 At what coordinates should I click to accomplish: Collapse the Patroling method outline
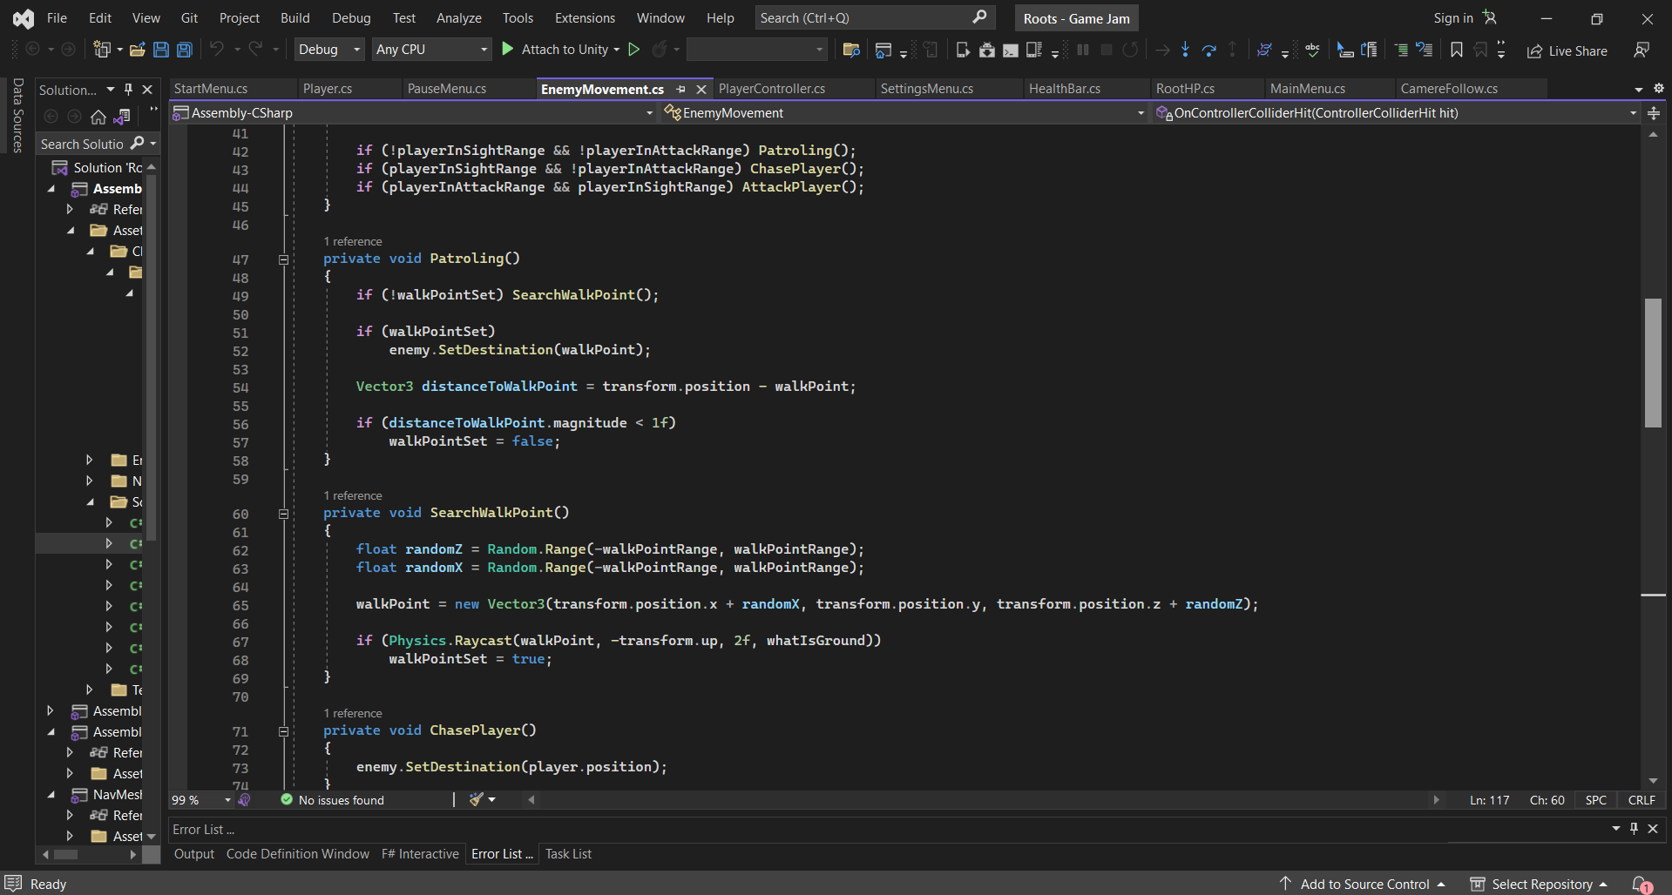point(283,259)
